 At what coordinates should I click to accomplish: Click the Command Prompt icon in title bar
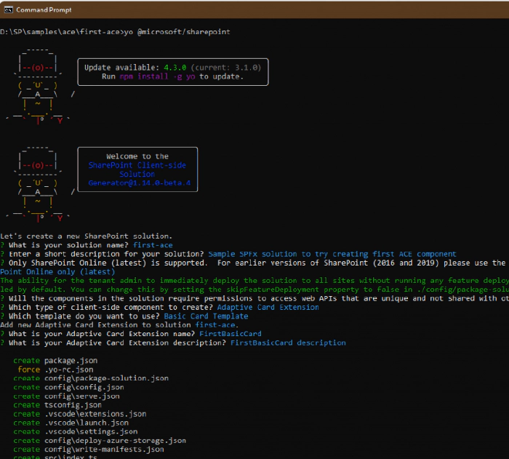click(x=8, y=9)
